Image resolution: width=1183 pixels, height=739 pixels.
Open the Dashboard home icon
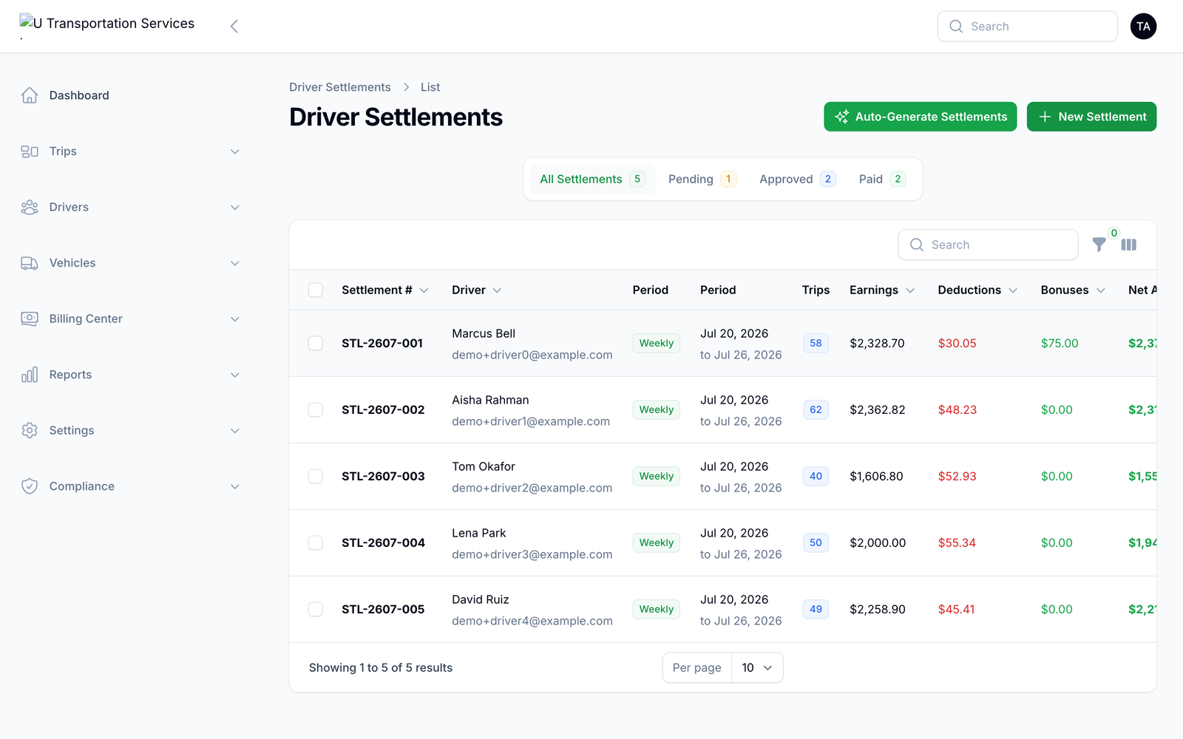coord(30,95)
